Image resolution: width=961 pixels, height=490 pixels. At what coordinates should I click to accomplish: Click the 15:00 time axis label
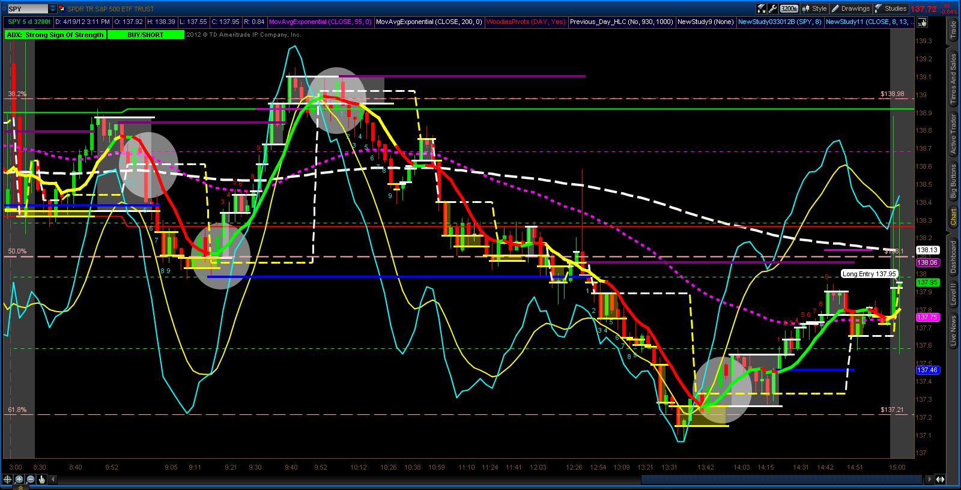tap(897, 467)
